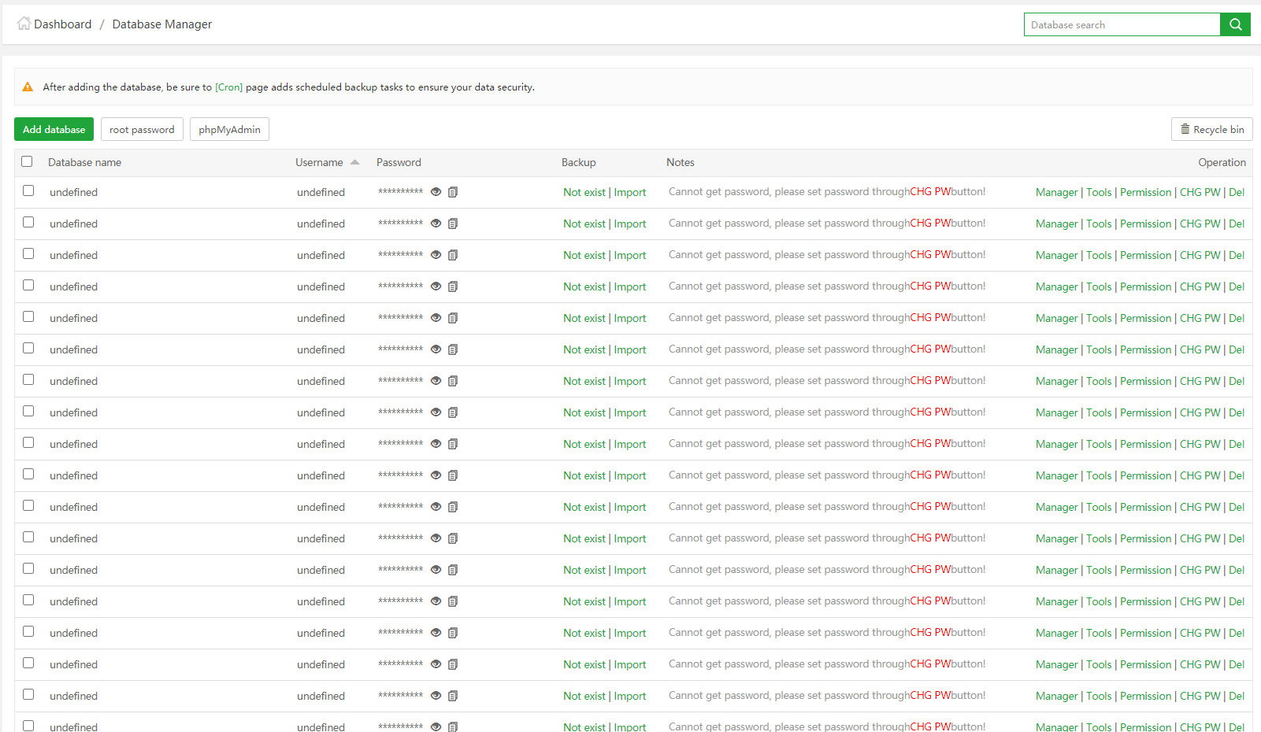Click the Database name column header

84,163
